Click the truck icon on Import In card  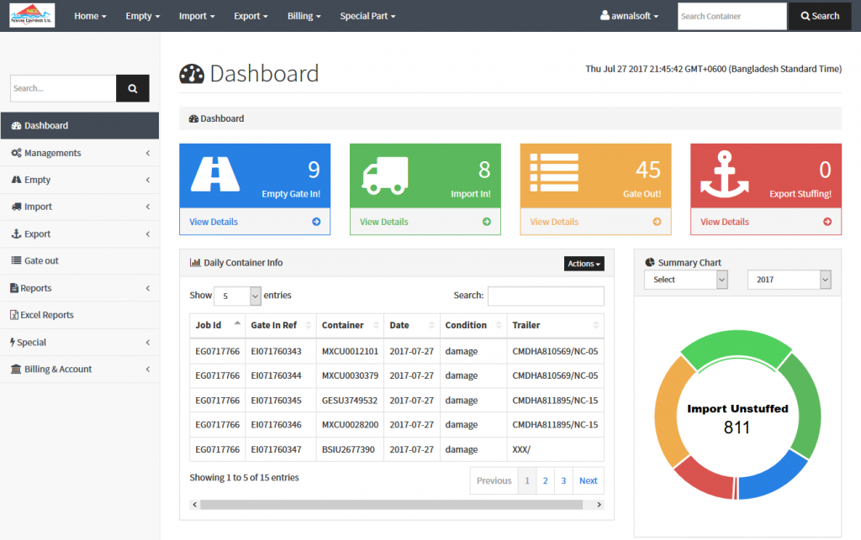[385, 176]
